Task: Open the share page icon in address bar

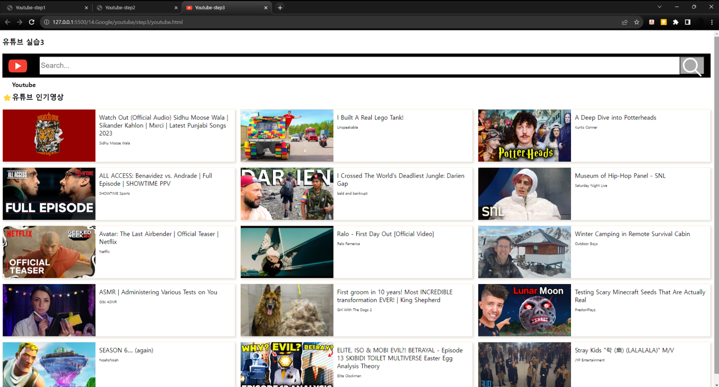Action: click(x=624, y=22)
